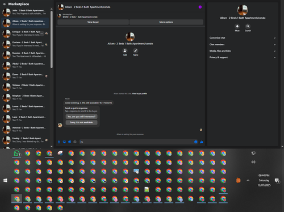This screenshot has width=284, height=212.
Task: Open the taskbar clock showing 08:44 PM
Action: click(264, 180)
